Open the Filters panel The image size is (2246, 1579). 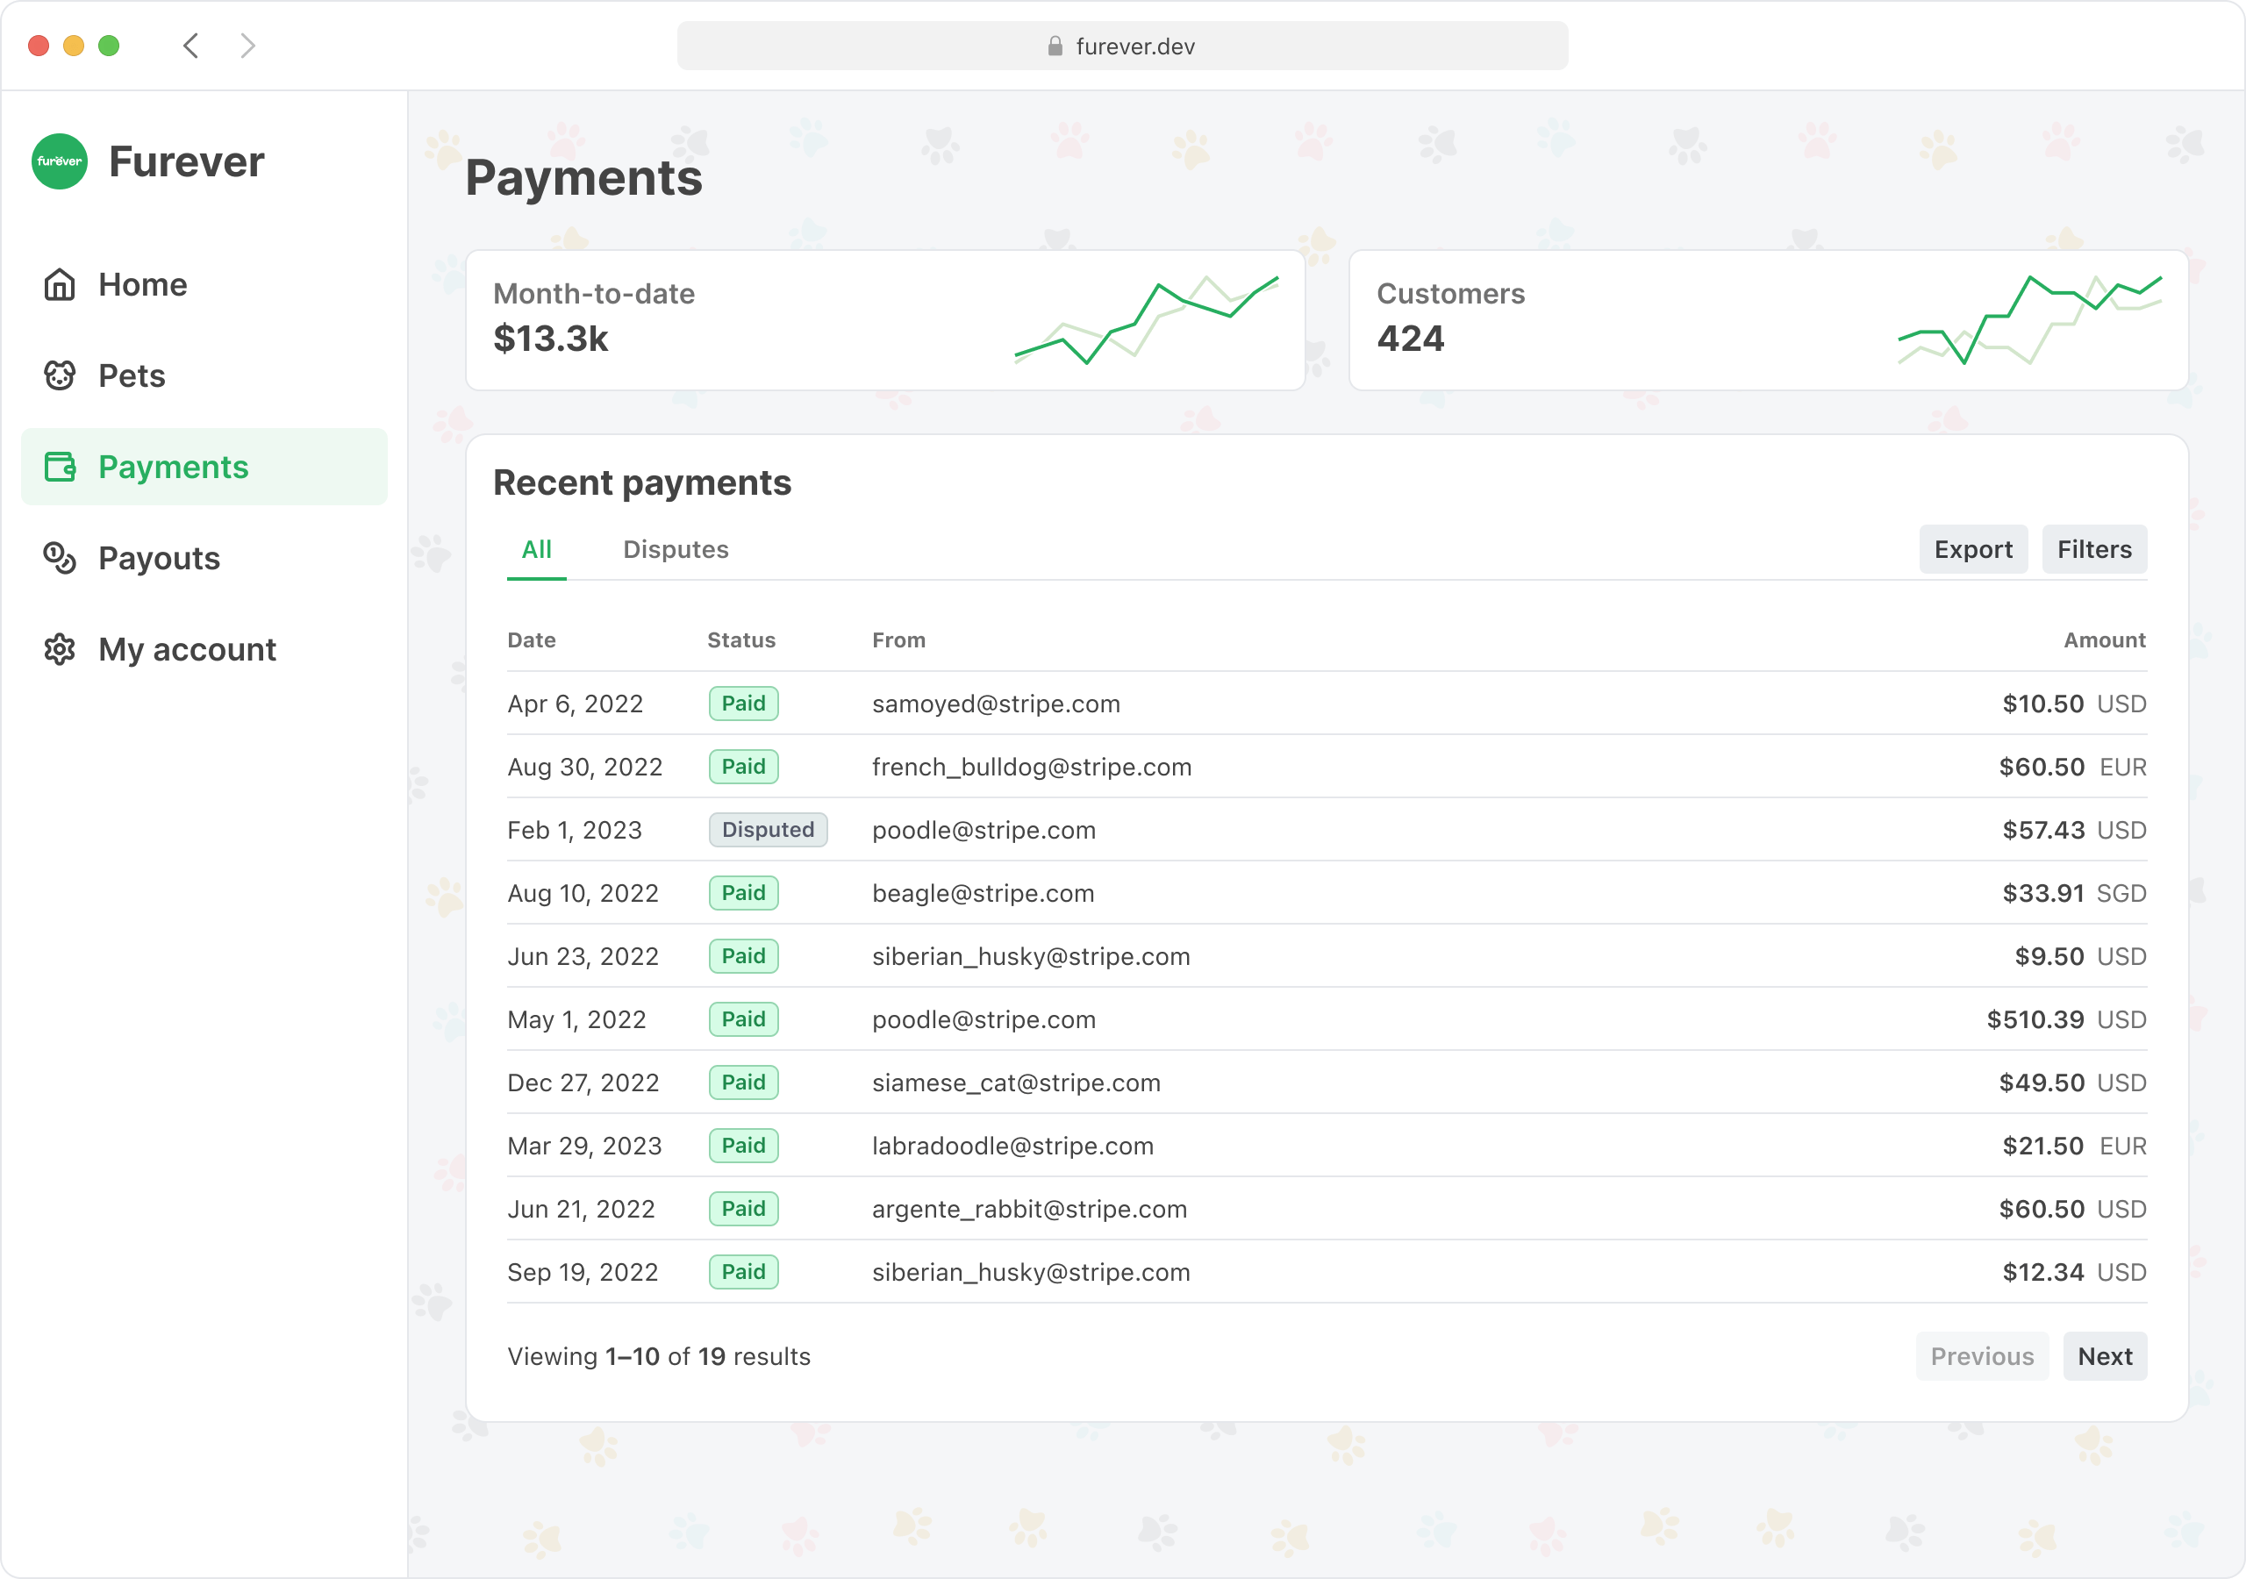pyautogui.click(x=2094, y=549)
